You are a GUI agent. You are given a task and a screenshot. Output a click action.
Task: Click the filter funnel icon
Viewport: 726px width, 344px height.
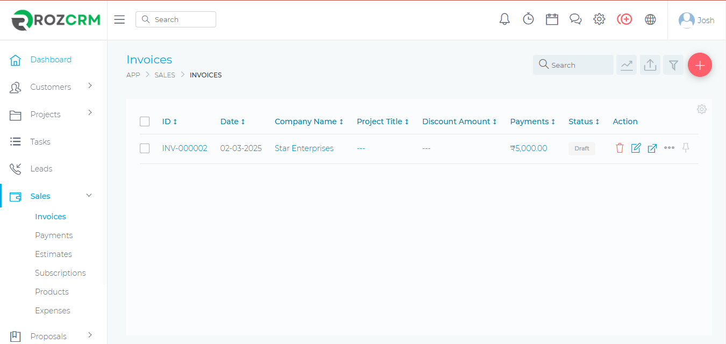pos(673,65)
